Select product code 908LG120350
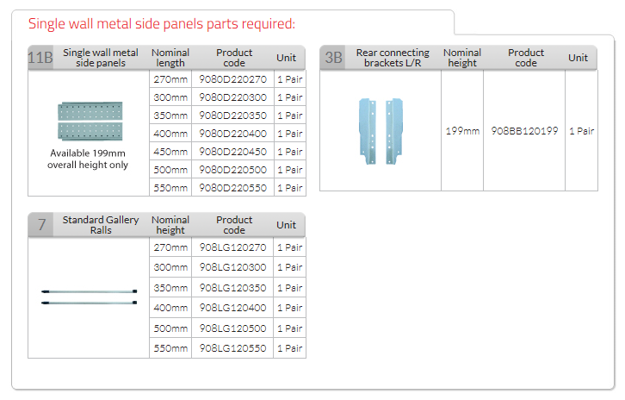625x400 pixels. click(233, 288)
